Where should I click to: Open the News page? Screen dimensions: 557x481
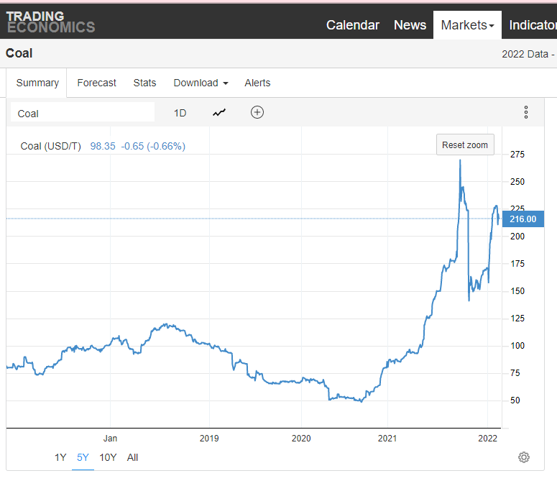(410, 25)
